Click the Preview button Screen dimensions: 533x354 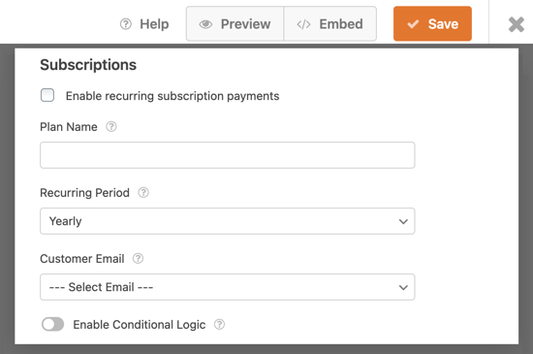click(235, 24)
